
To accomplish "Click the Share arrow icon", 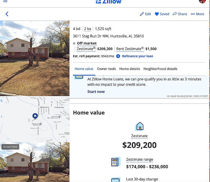I will click(175, 14).
